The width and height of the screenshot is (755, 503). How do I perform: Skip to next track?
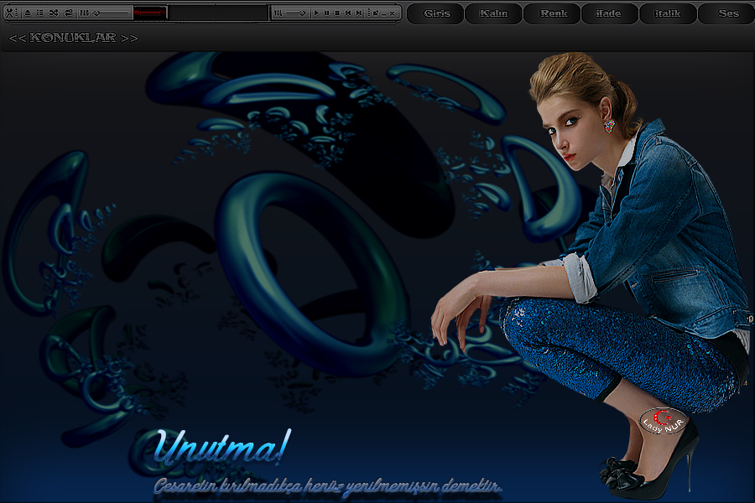coord(358,13)
